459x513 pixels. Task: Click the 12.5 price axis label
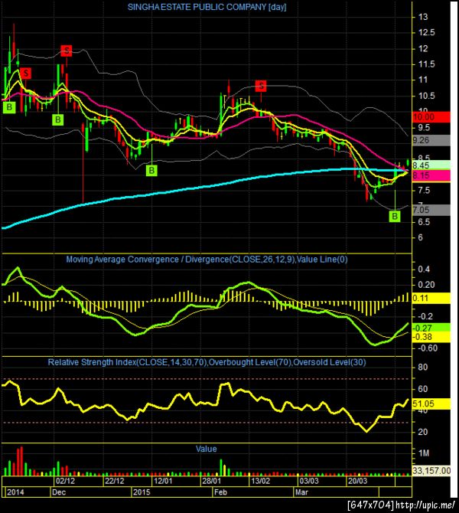[427, 32]
